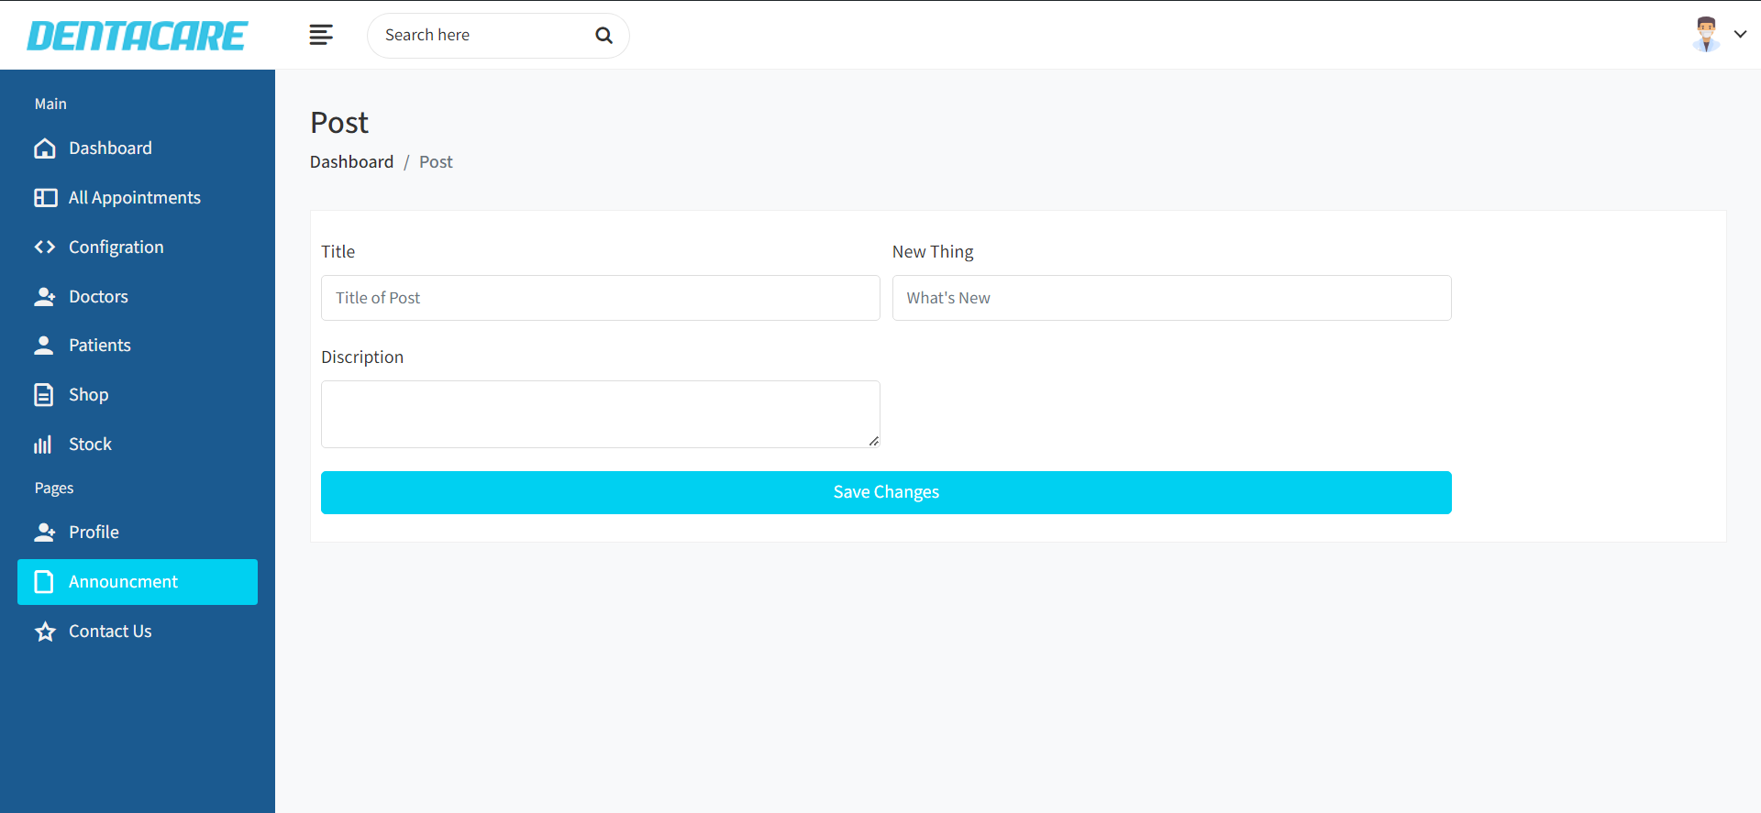This screenshot has height=813, width=1761.
Task: Click the Configration code brackets icon
Action: 45,247
